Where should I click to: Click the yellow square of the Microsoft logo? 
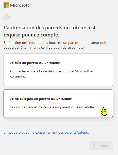pyautogui.click(x=8, y=6)
